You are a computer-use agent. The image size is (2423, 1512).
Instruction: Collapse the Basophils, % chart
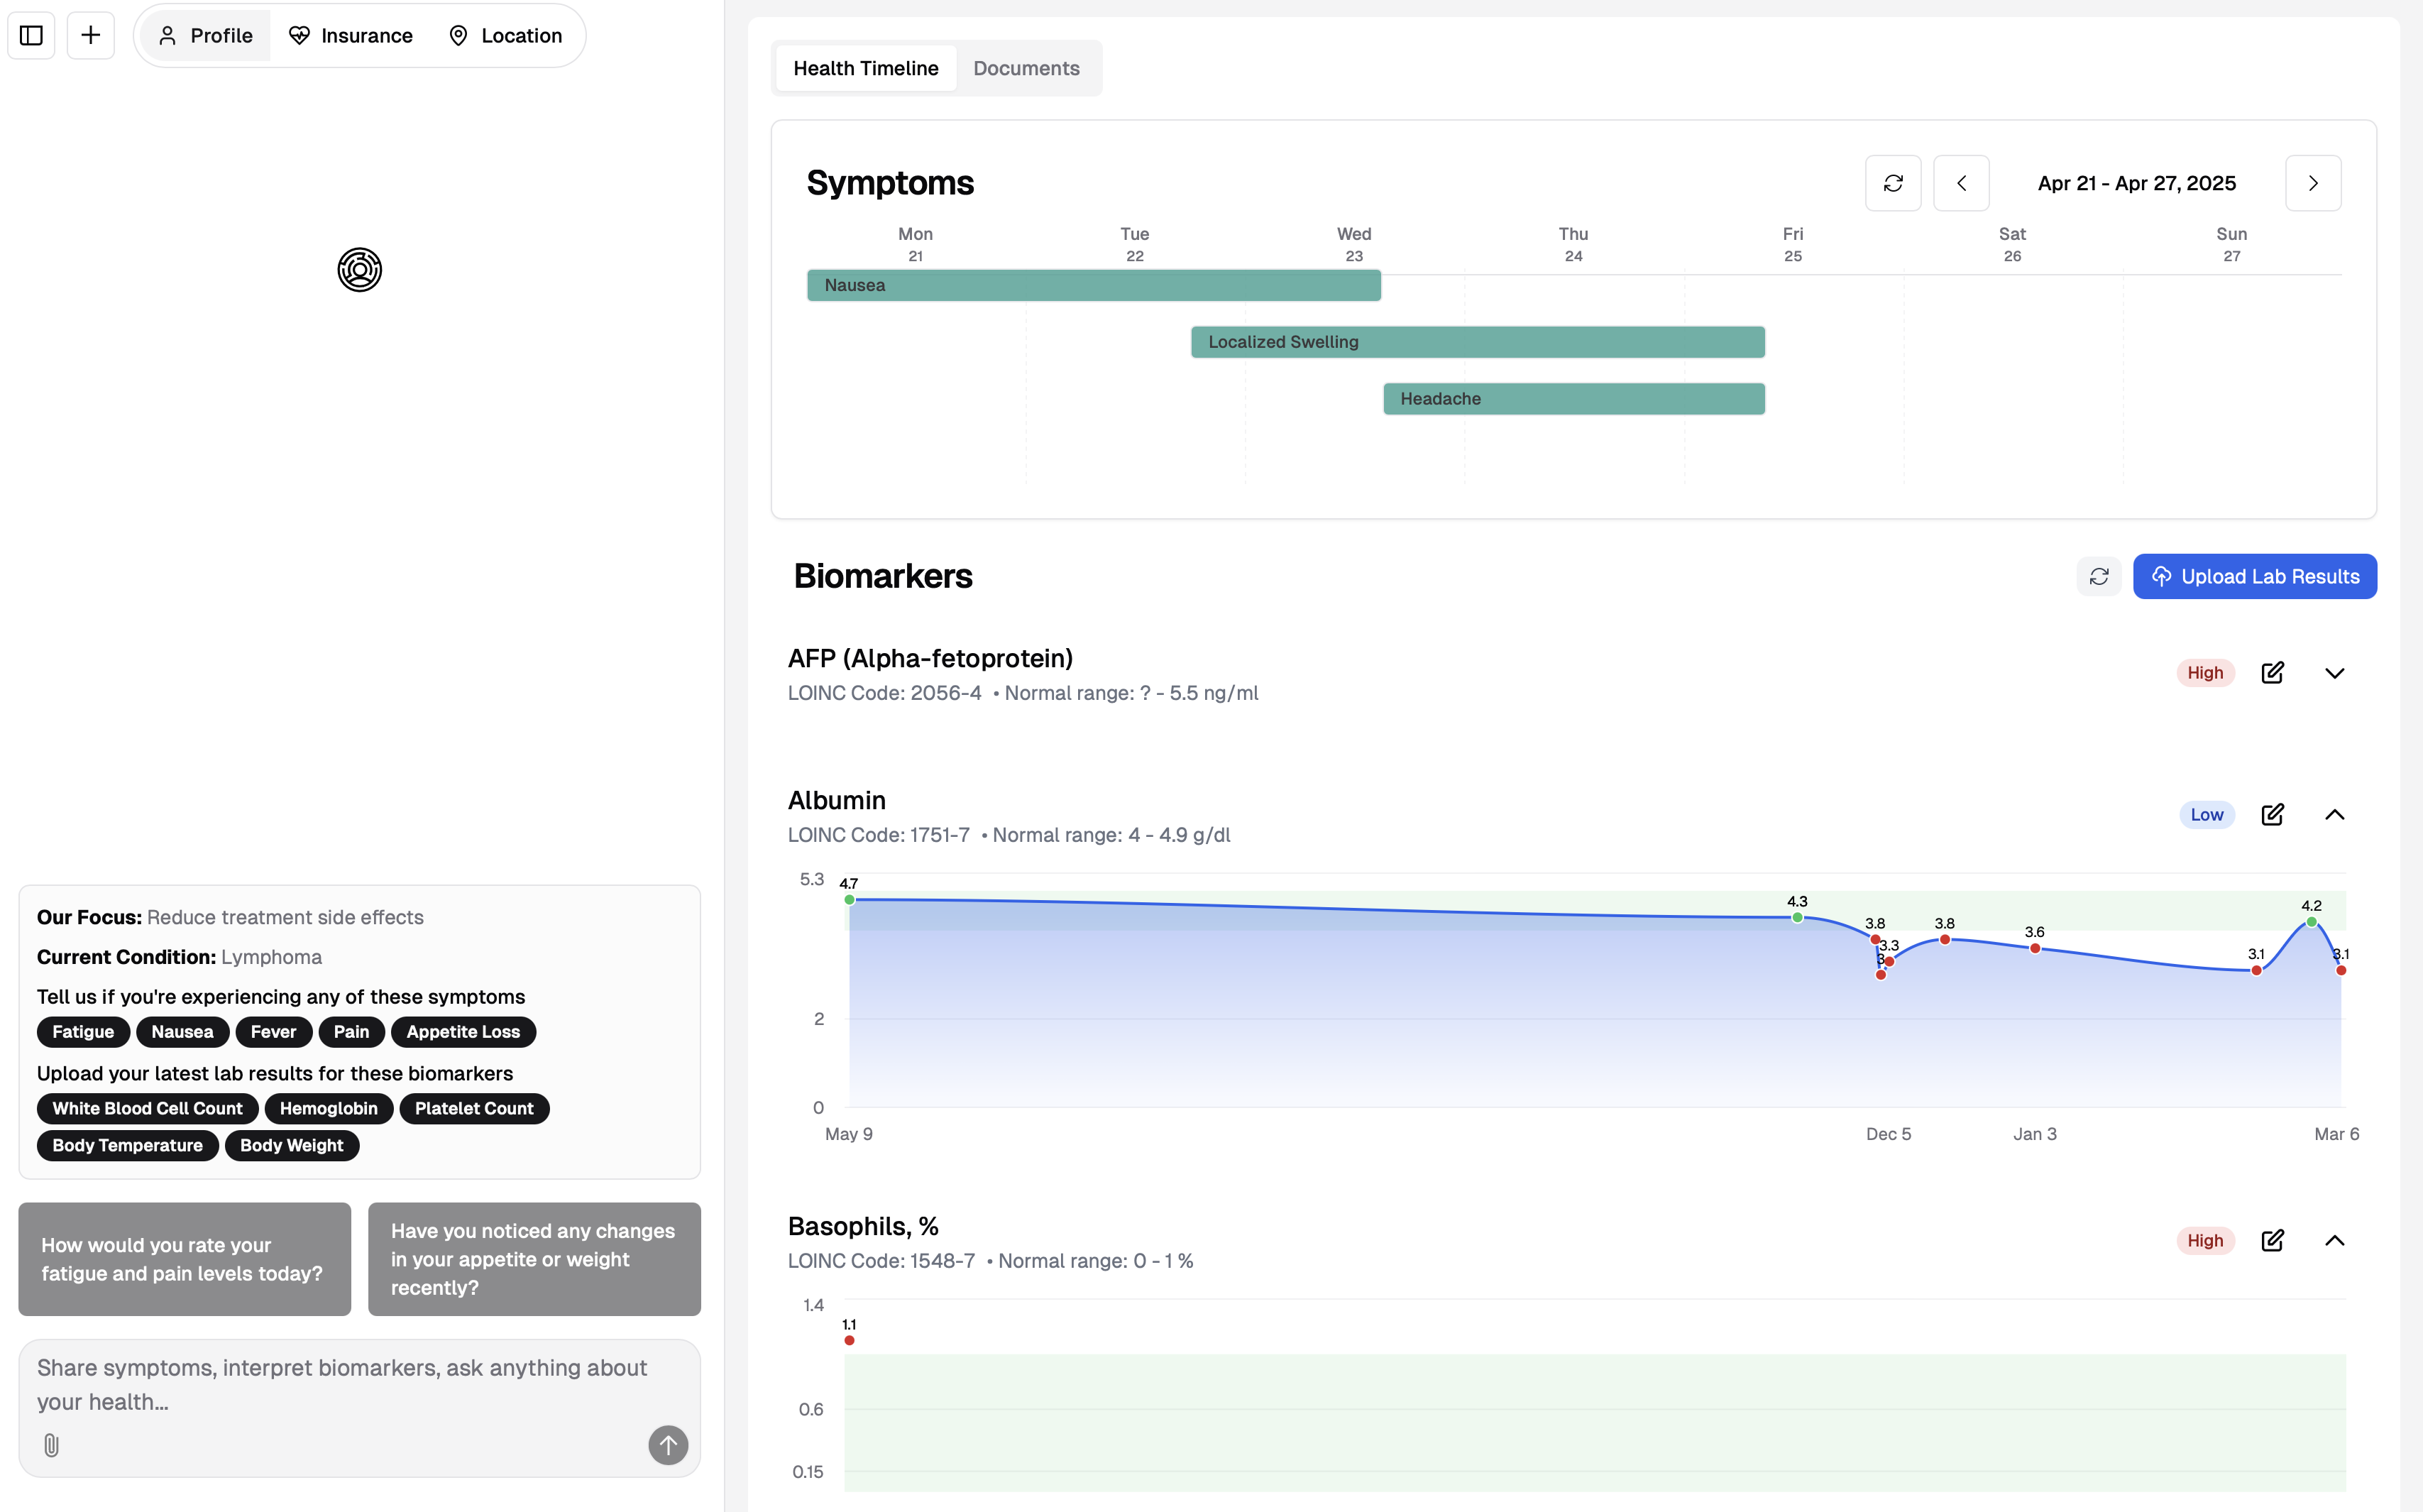click(2334, 1241)
